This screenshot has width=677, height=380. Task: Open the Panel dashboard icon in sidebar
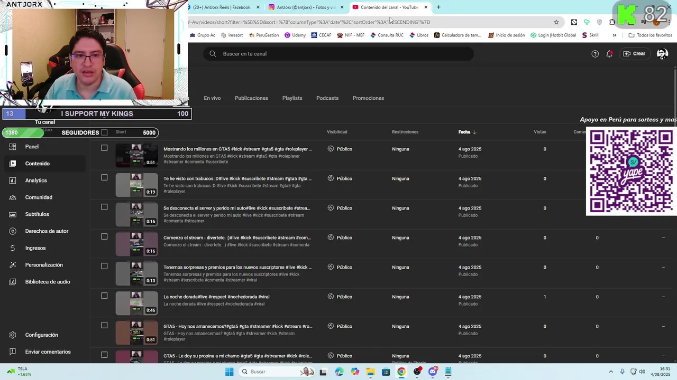(13, 147)
